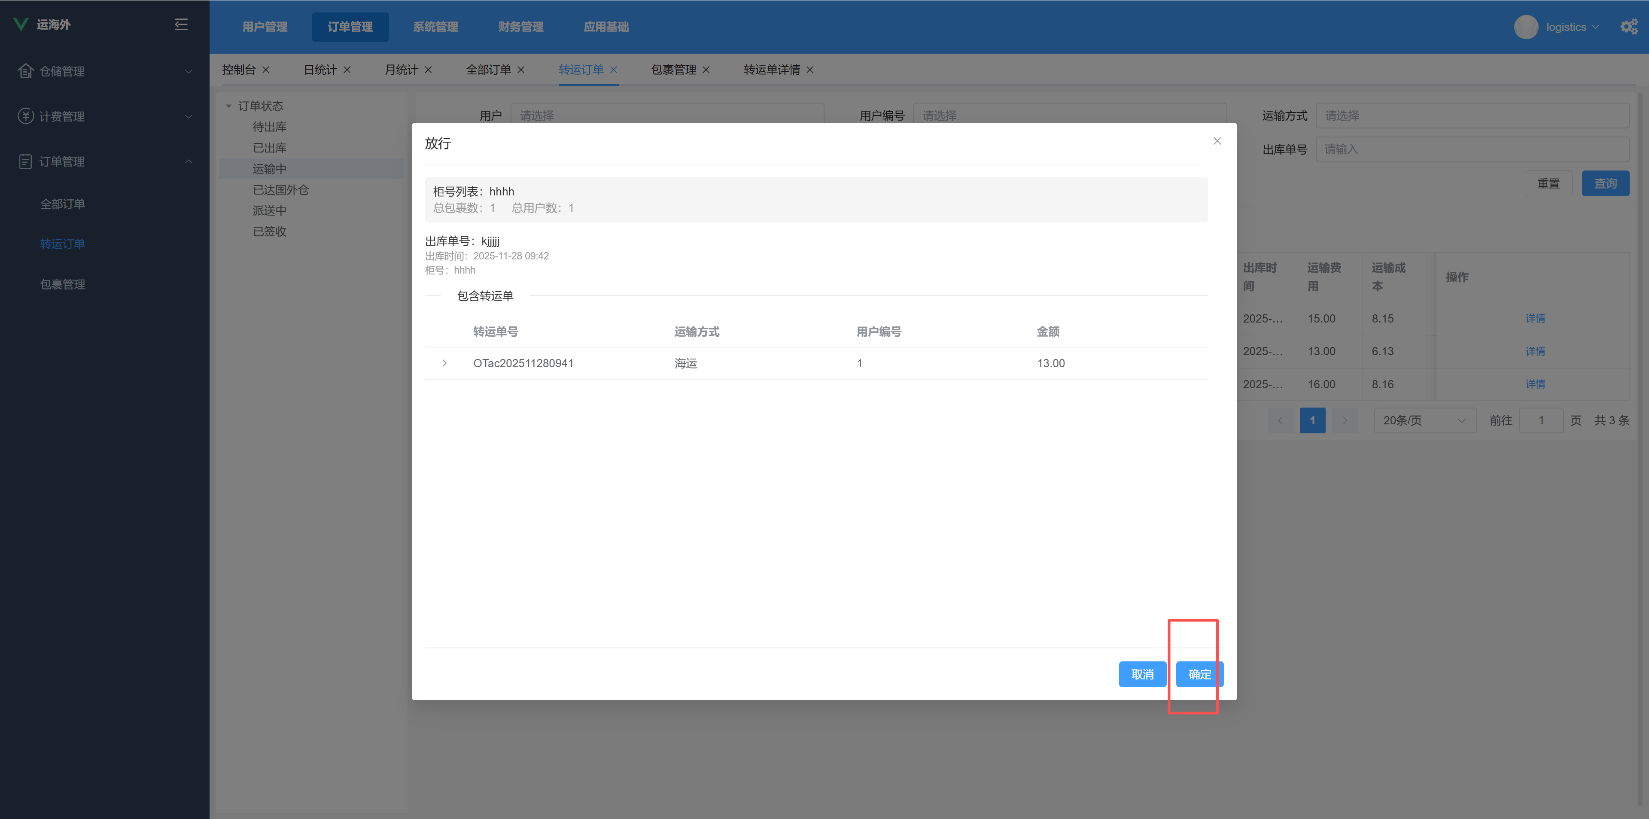
Task: Click the 订单管理 document icon in sidebar
Action: [25, 161]
